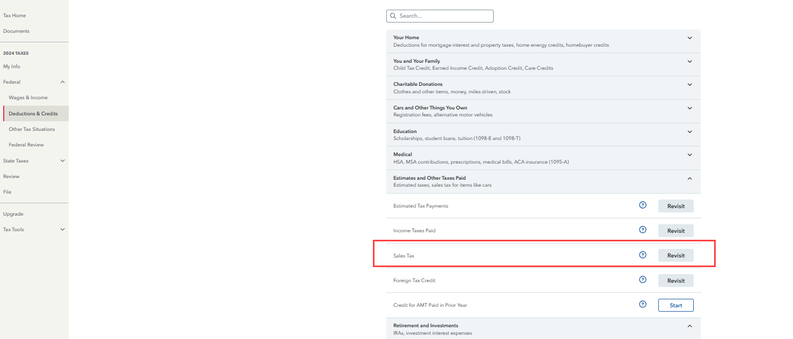Click the Sales Tax help icon

[643, 255]
